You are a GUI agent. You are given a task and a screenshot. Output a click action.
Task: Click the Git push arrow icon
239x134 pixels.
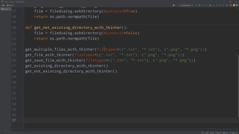click(x=220, y=5)
